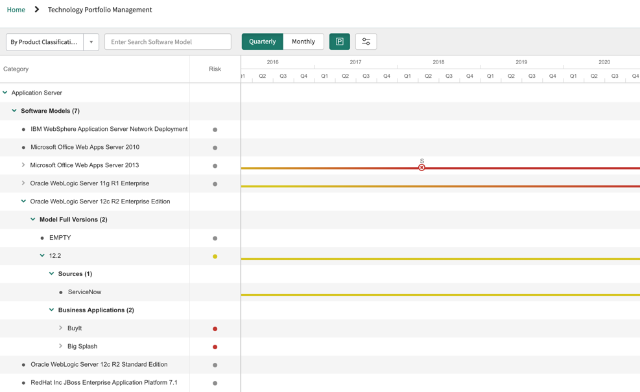
Task: Open the filter settings sliders icon
Action: [x=366, y=41]
